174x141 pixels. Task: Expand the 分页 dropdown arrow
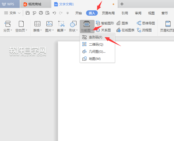[11, 30]
